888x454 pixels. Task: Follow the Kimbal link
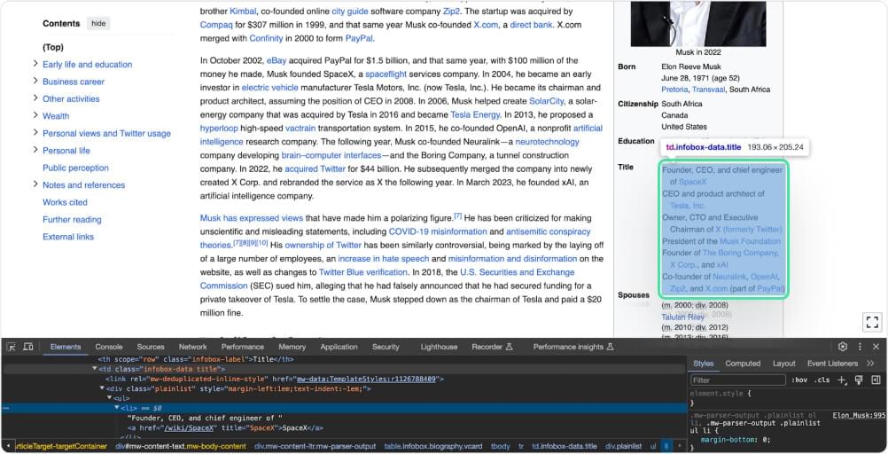pyautogui.click(x=243, y=11)
